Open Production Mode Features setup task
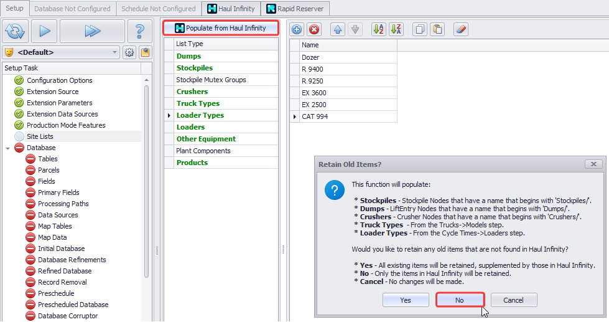Image resolution: width=609 pixels, height=322 pixels. pyautogui.click(x=66, y=125)
